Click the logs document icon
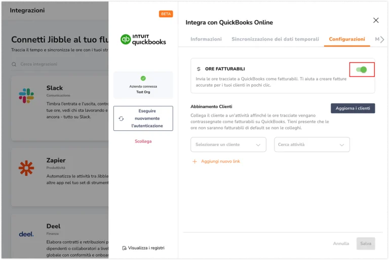Screen dimensions: 389x260 point(124,248)
